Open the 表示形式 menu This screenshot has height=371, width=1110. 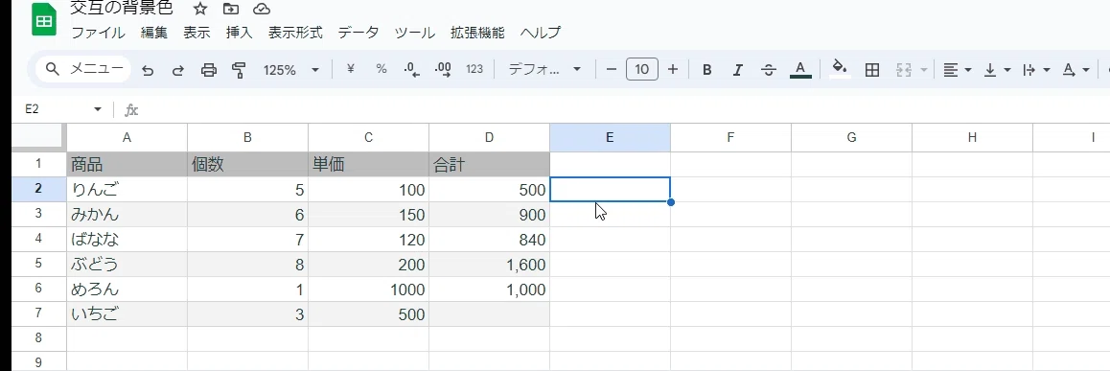pyautogui.click(x=295, y=33)
